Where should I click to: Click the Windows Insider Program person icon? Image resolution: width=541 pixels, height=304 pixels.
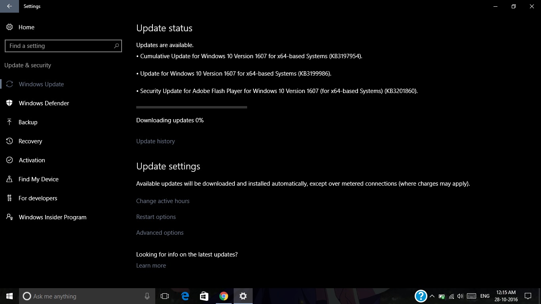click(x=10, y=217)
